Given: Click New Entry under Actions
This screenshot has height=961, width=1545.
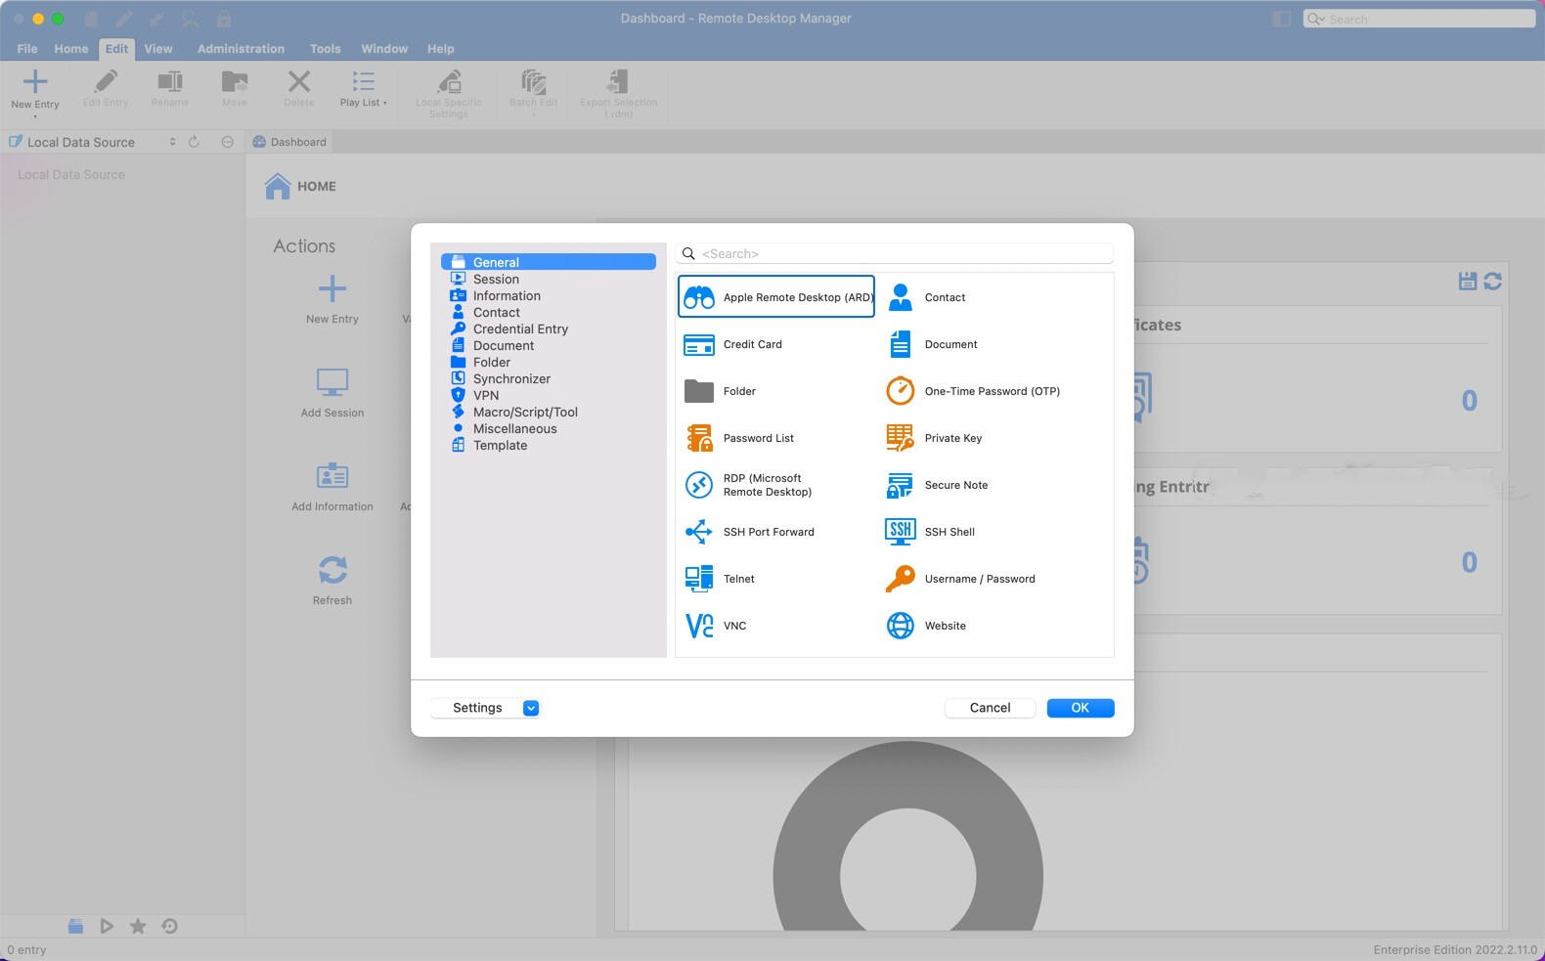Looking at the screenshot, I should click(x=332, y=299).
